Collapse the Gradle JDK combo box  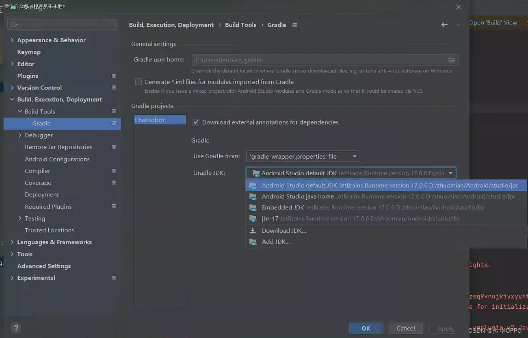point(450,173)
